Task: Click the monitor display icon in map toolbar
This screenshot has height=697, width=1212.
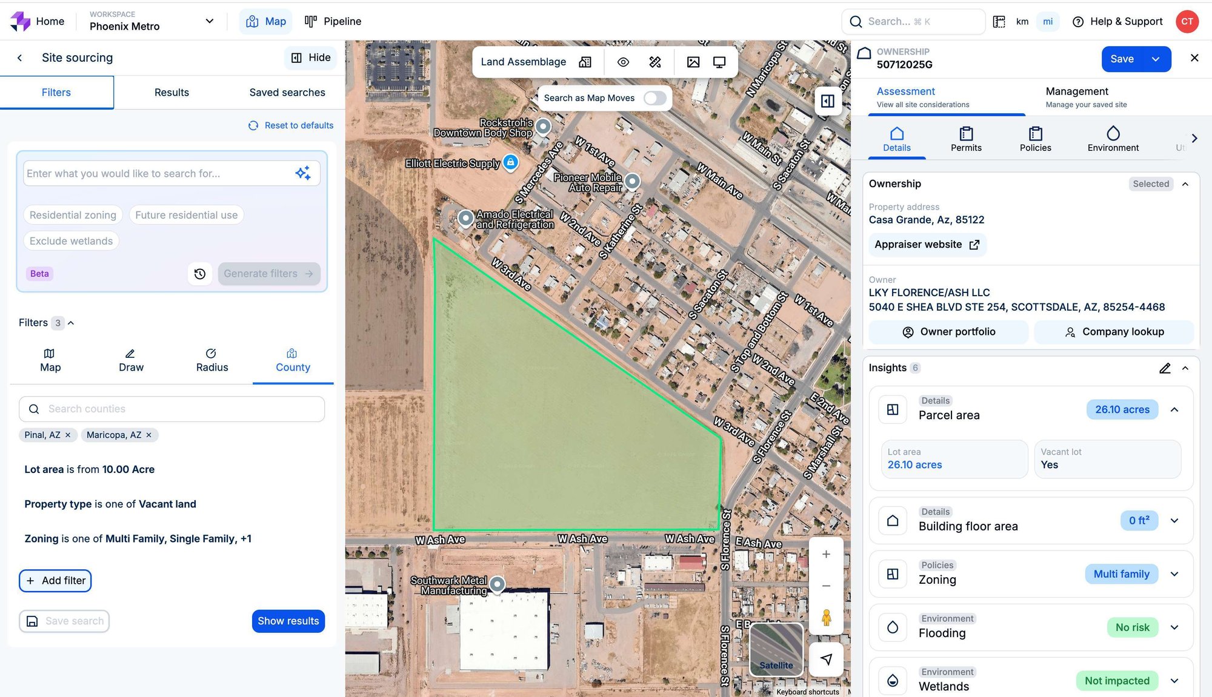Action: 719,62
